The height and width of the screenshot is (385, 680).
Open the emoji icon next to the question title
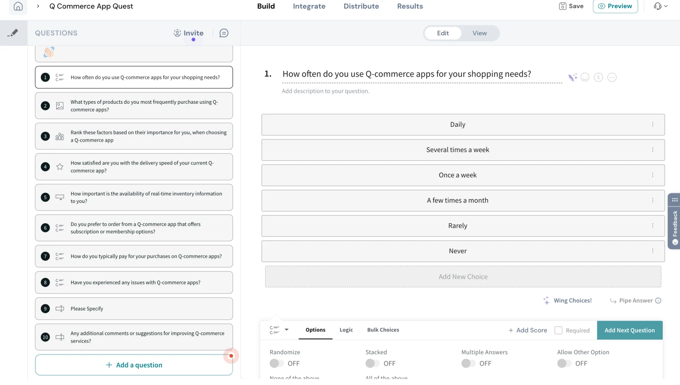[x=585, y=77]
